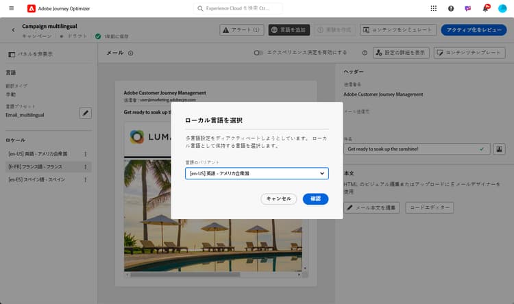Click the コンテンツをシミュレート button

tap(398, 30)
